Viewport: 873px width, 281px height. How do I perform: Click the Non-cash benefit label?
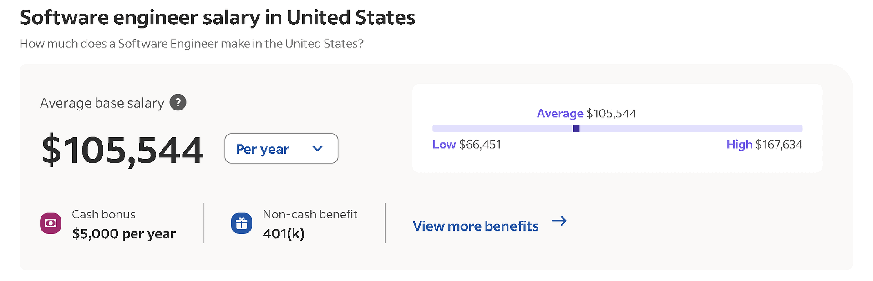(x=310, y=214)
